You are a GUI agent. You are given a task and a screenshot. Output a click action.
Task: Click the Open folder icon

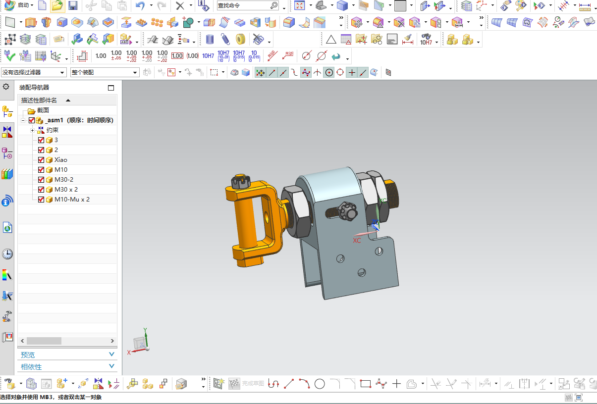point(57,6)
